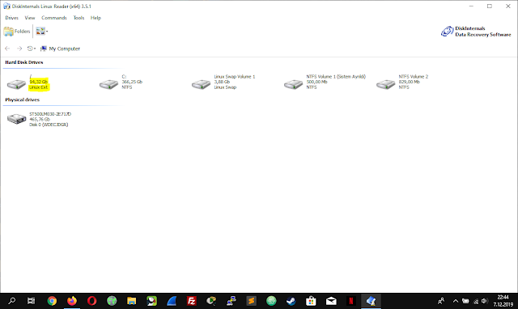Open the Help menu
The height and width of the screenshot is (309, 518).
pos(96,18)
